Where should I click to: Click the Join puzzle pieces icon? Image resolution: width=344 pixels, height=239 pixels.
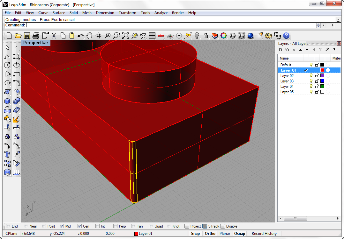7,119
